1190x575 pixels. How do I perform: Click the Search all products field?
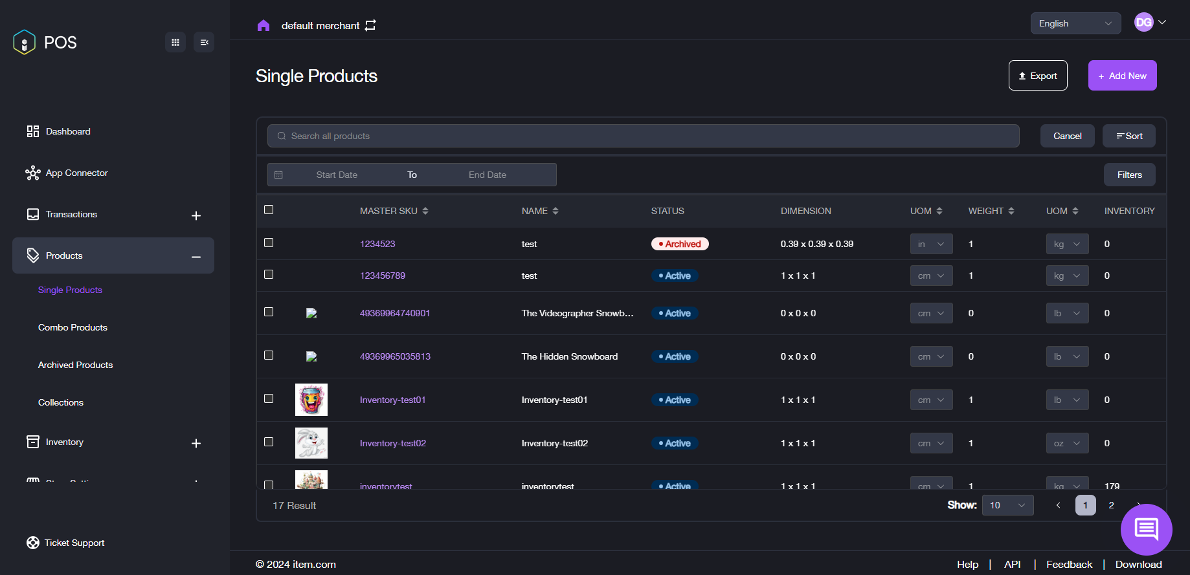click(x=643, y=136)
